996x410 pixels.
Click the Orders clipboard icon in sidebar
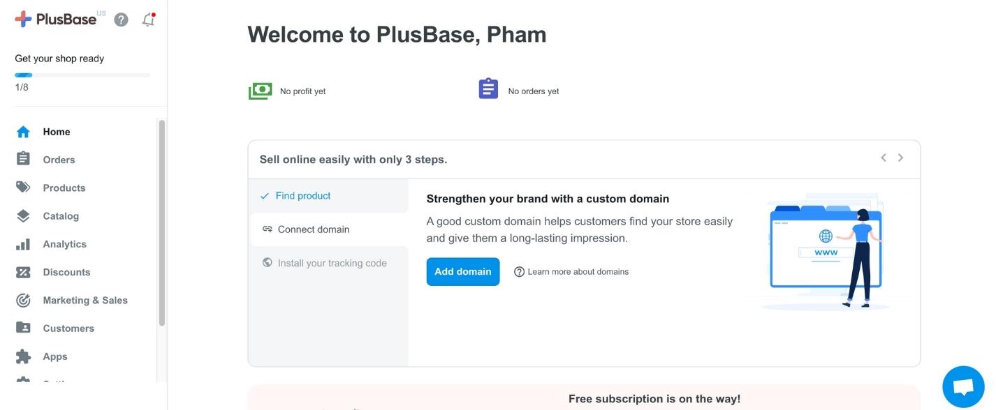[23, 159]
